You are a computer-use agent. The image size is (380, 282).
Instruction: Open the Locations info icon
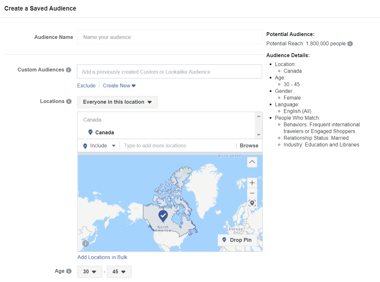pyautogui.click(x=69, y=101)
